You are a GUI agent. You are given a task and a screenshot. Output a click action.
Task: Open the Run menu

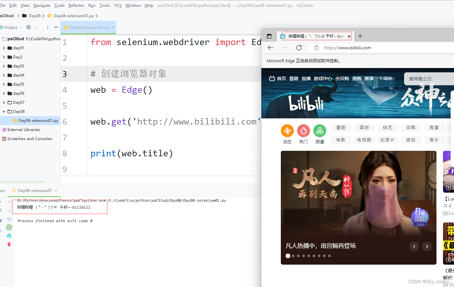coord(92,5)
